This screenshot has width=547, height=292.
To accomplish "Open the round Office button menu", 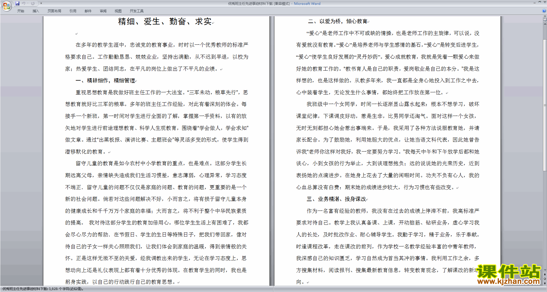I will click(x=7, y=6).
